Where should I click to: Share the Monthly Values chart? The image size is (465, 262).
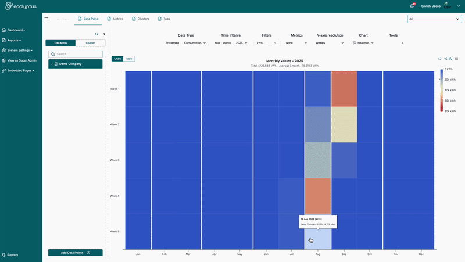click(445, 59)
